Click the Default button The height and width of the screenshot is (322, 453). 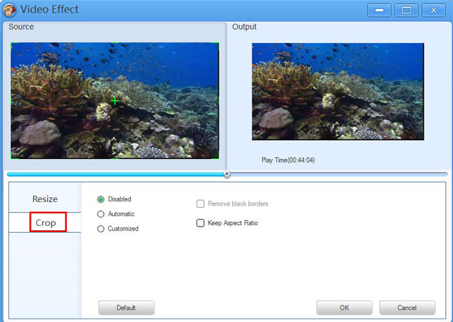126,308
